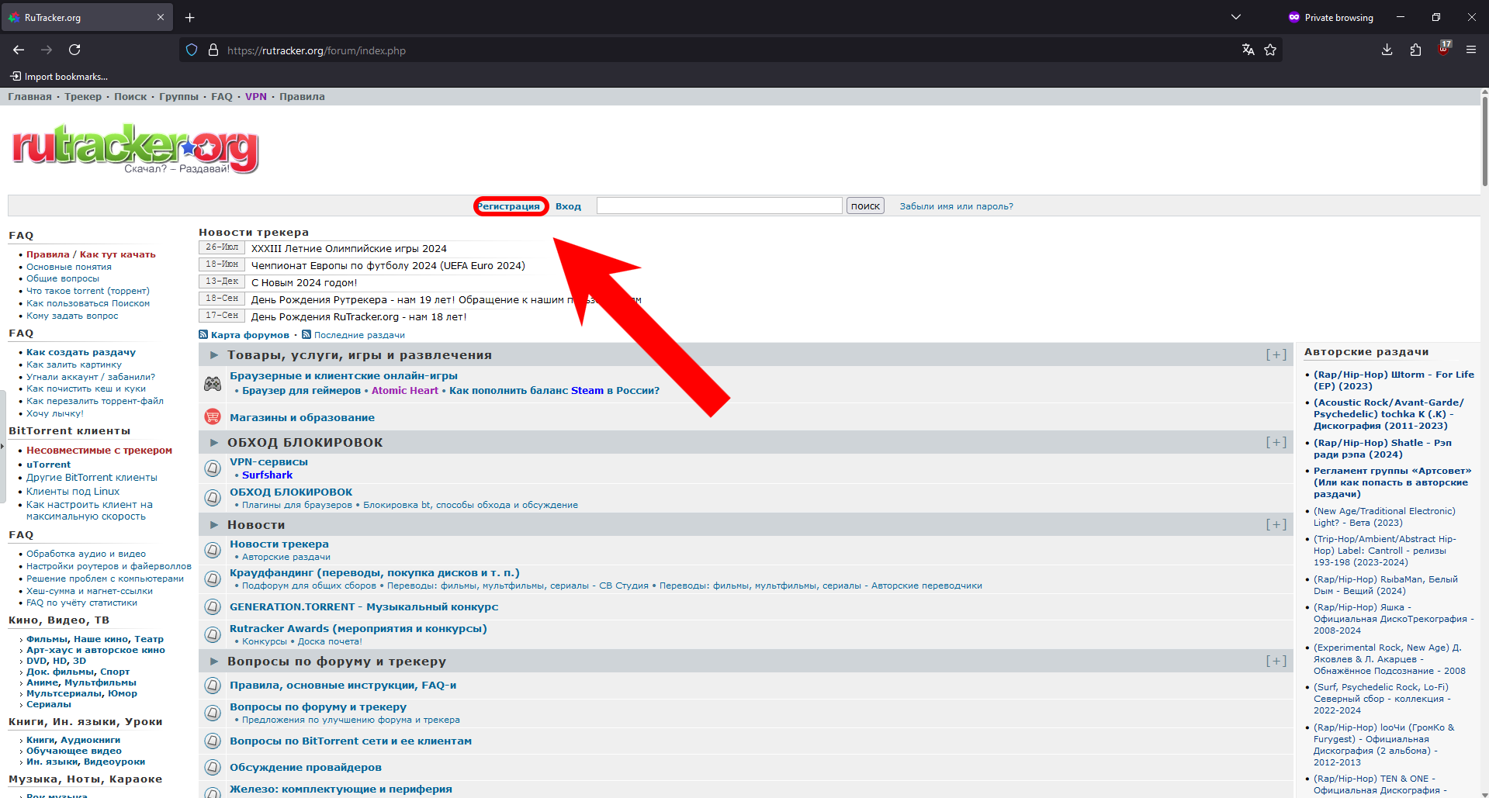The image size is (1489, 798).
Task: Collapse Вопросы по форуму и трекеру triangle
Action: point(214,662)
